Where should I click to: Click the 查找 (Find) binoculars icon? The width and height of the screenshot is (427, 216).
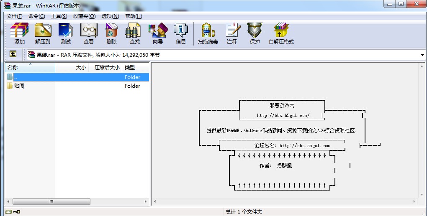tap(135, 30)
